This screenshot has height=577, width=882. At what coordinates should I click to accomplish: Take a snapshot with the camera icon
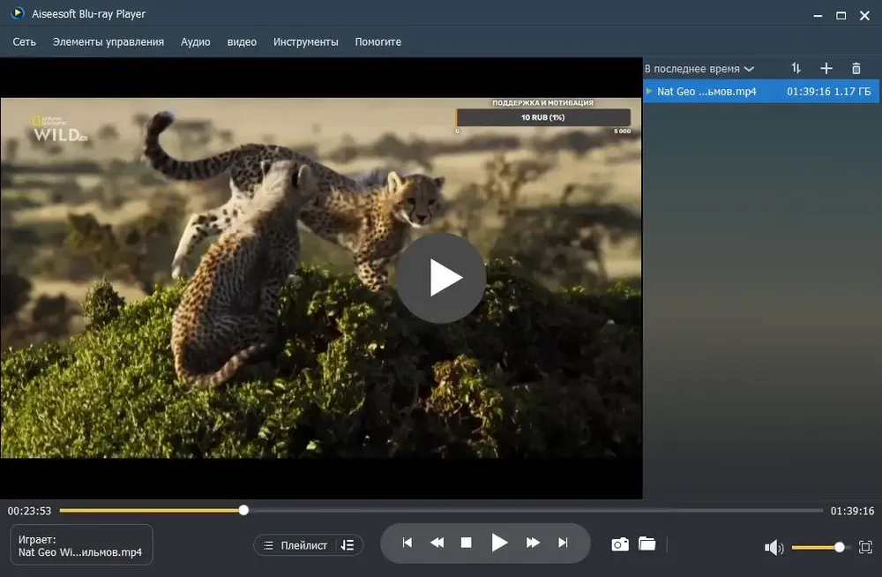tap(620, 544)
